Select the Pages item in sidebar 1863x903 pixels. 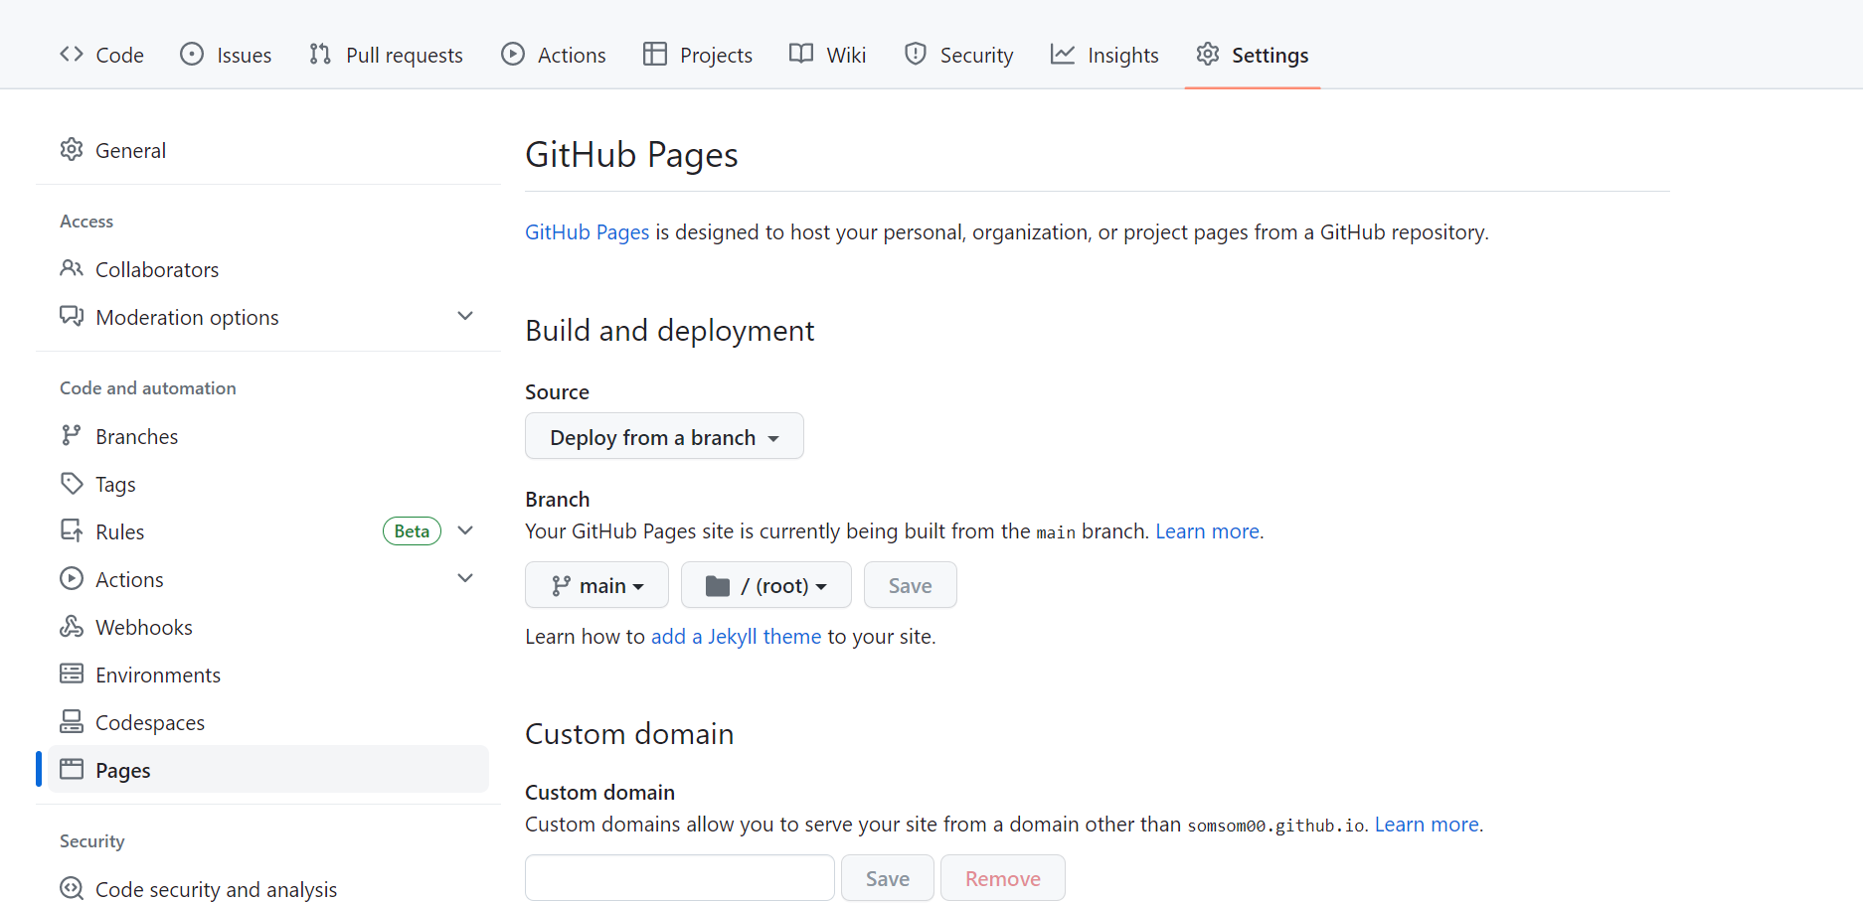pyautogui.click(x=268, y=769)
